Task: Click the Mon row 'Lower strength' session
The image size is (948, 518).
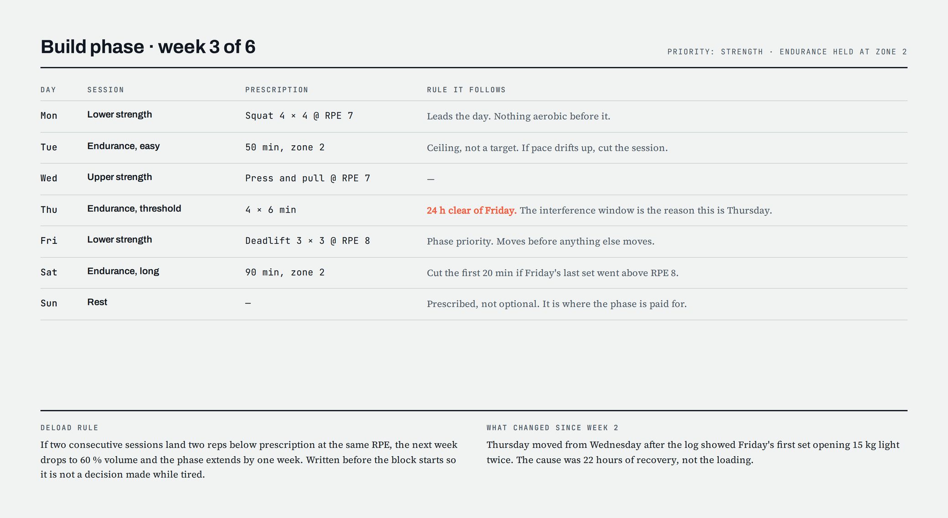Action: tap(120, 114)
